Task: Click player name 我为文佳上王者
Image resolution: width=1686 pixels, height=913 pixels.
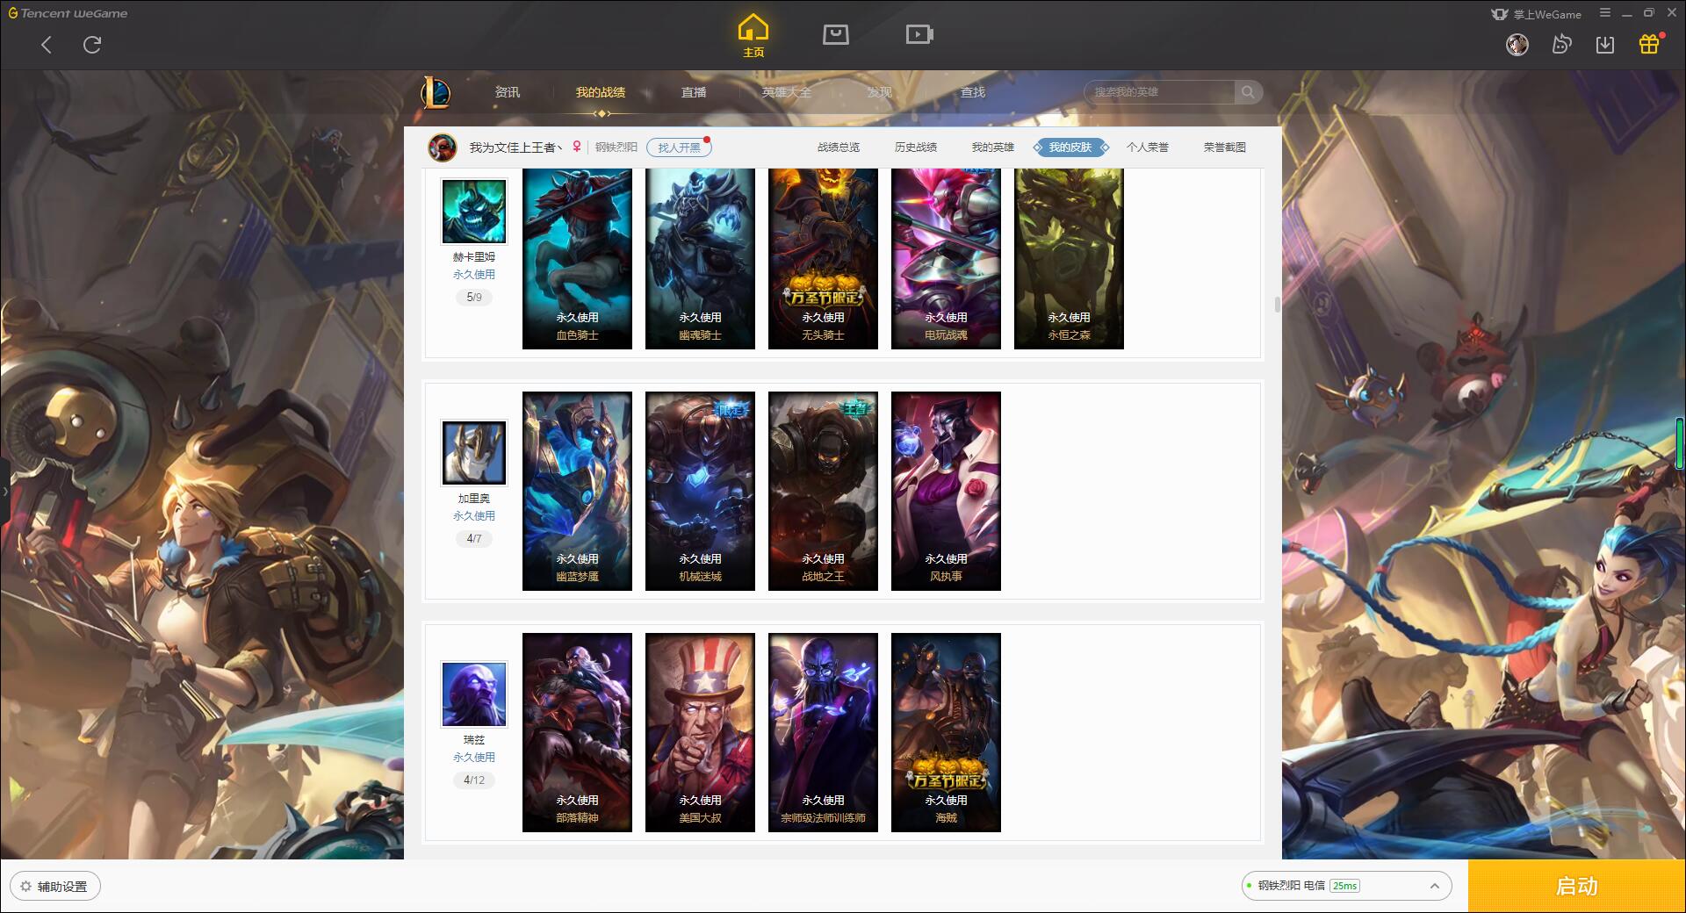Action: tap(515, 147)
